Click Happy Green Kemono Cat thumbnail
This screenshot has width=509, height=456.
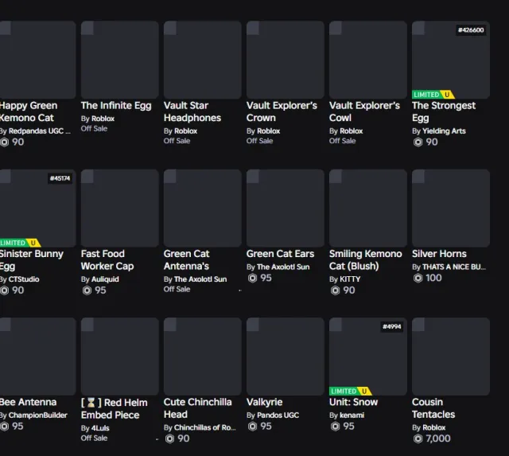point(38,60)
